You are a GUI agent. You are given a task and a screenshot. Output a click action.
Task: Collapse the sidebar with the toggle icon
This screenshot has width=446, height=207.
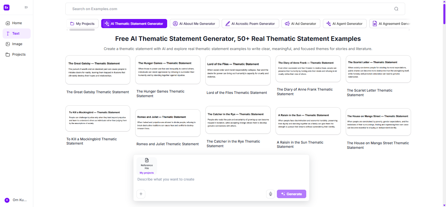(26, 8)
